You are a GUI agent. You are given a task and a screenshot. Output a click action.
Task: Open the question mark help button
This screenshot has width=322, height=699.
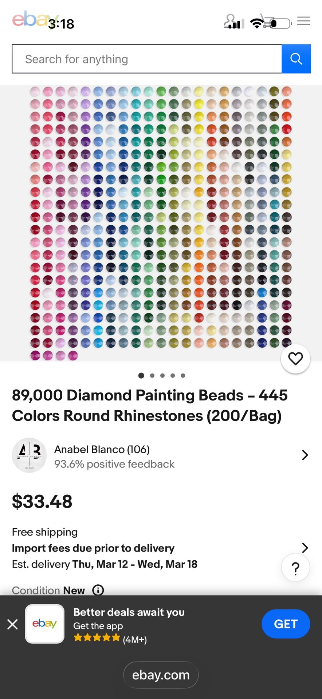(x=295, y=568)
